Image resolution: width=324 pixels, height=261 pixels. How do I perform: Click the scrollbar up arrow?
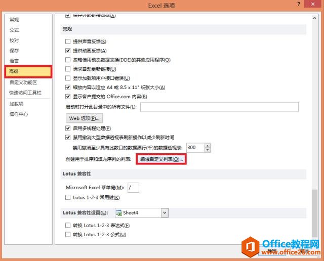click(314, 18)
